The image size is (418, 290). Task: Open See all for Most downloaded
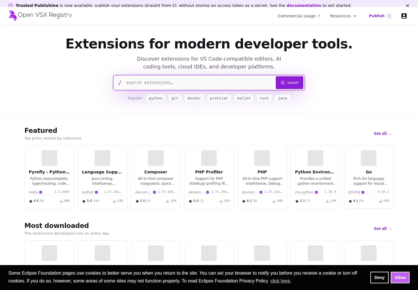pos(383,229)
